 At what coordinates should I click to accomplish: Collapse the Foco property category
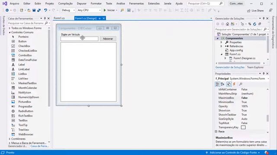(x=216, y=131)
